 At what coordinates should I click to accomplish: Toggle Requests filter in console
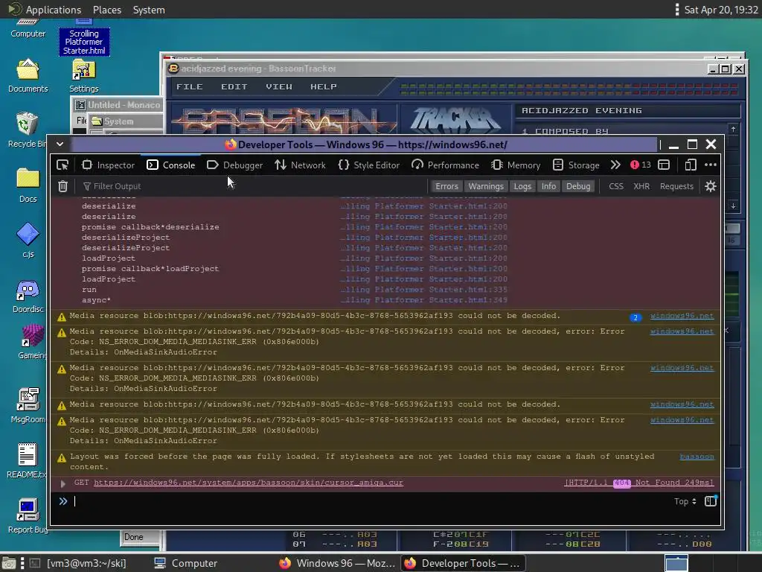676,186
